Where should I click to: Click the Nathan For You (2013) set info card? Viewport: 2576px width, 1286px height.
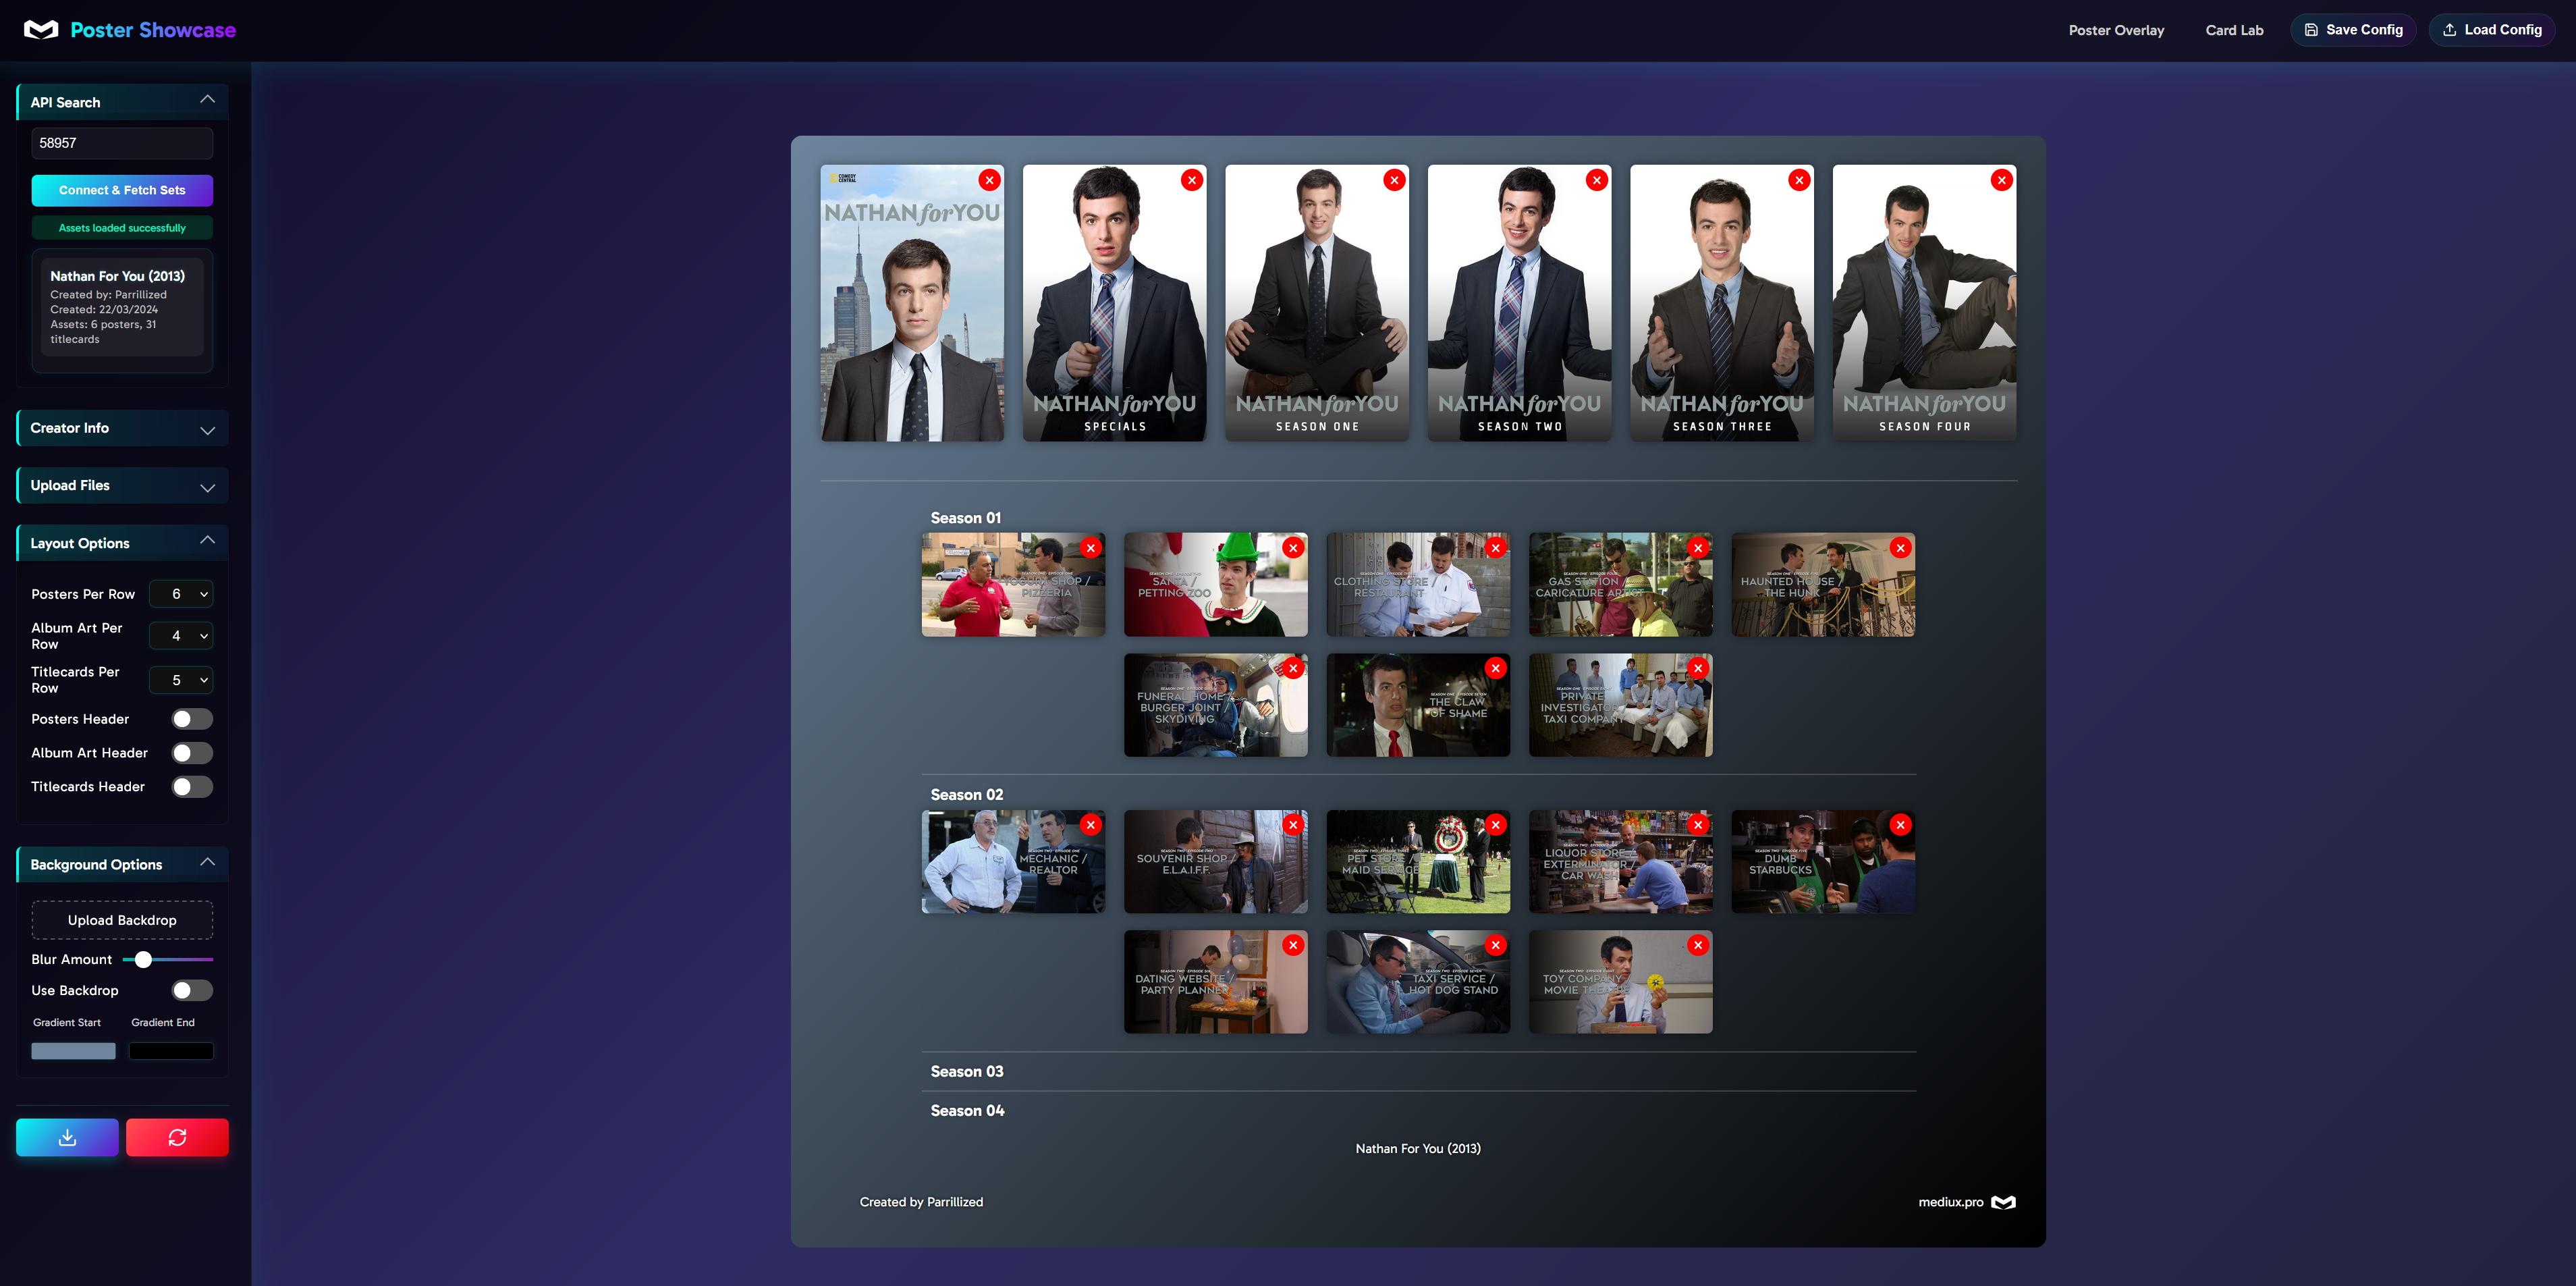click(x=122, y=307)
